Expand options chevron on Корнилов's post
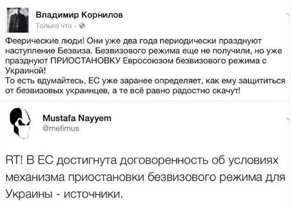 pyautogui.click(x=288, y=15)
